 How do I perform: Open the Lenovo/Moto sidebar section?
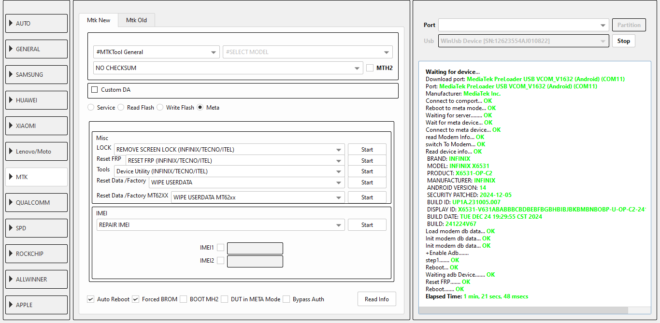pyautogui.click(x=36, y=151)
